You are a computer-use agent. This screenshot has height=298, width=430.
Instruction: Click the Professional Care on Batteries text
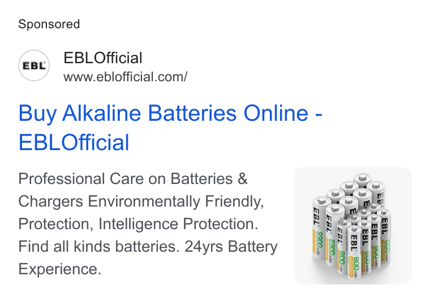(x=133, y=179)
